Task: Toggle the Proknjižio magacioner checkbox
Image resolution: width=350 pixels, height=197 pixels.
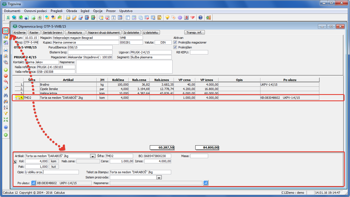Action: coord(175,42)
